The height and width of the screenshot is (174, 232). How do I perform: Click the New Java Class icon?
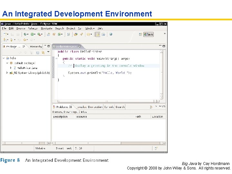59,34
